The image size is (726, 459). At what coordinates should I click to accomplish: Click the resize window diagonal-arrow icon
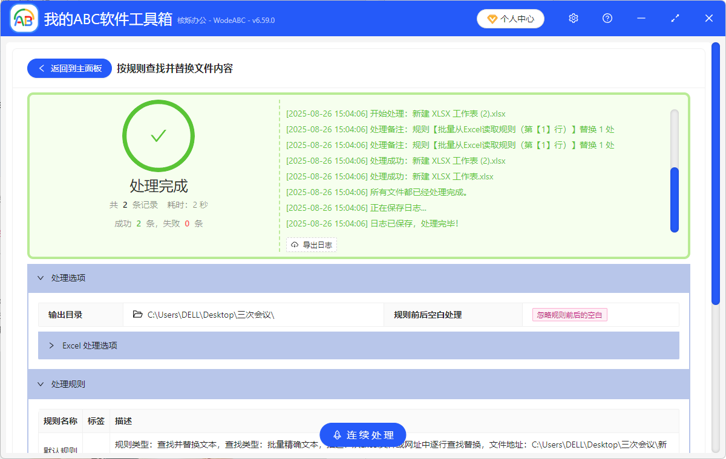point(675,18)
